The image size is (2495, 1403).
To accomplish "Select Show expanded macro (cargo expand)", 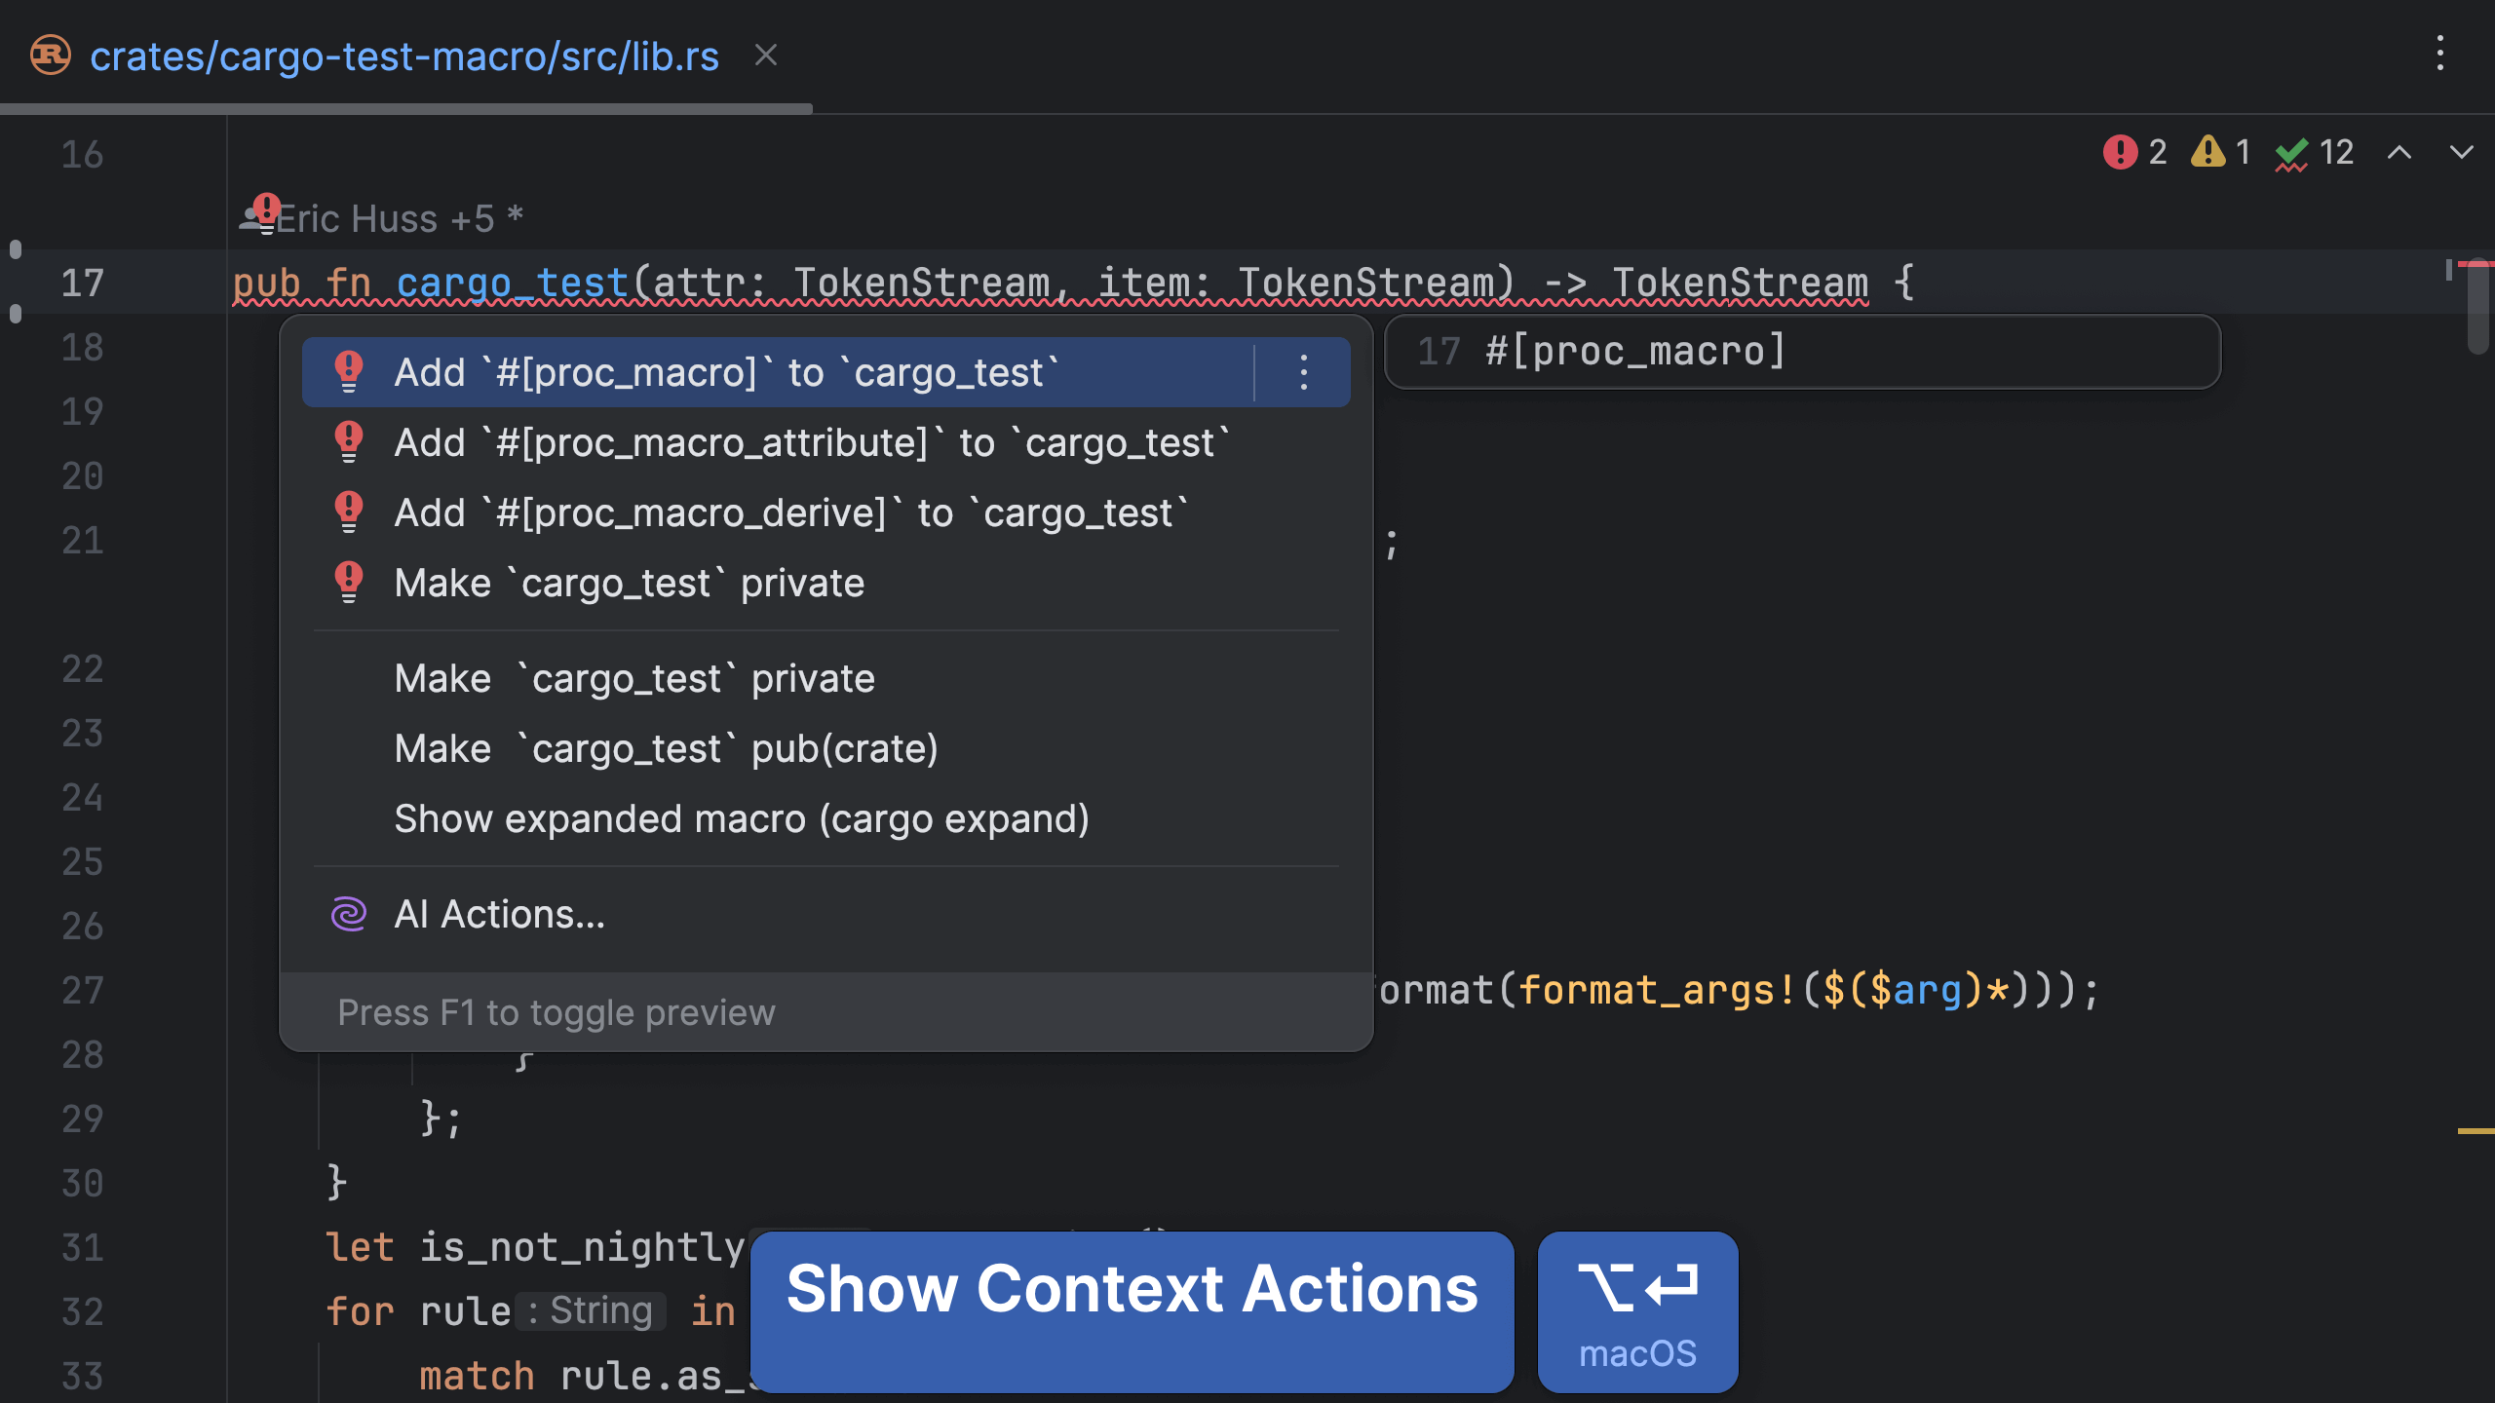I will click(x=741, y=818).
